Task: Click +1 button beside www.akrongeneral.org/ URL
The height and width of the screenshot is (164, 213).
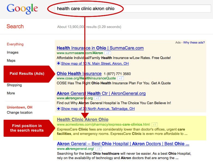Action: click(x=99, y=149)
